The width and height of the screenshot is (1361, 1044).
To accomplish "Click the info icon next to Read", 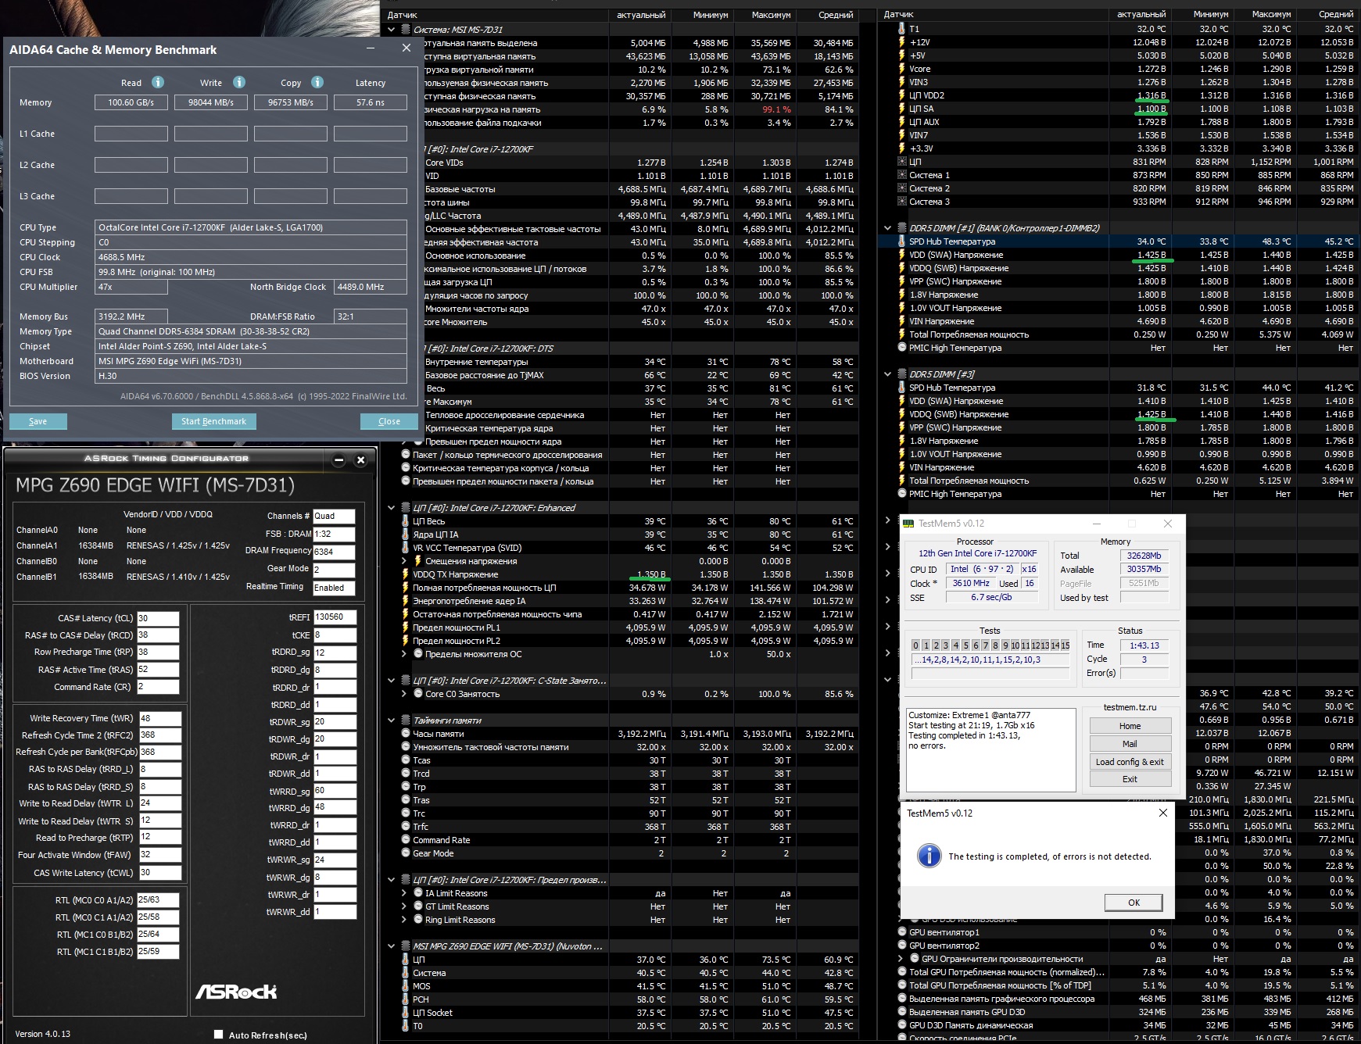I will 158,82.
